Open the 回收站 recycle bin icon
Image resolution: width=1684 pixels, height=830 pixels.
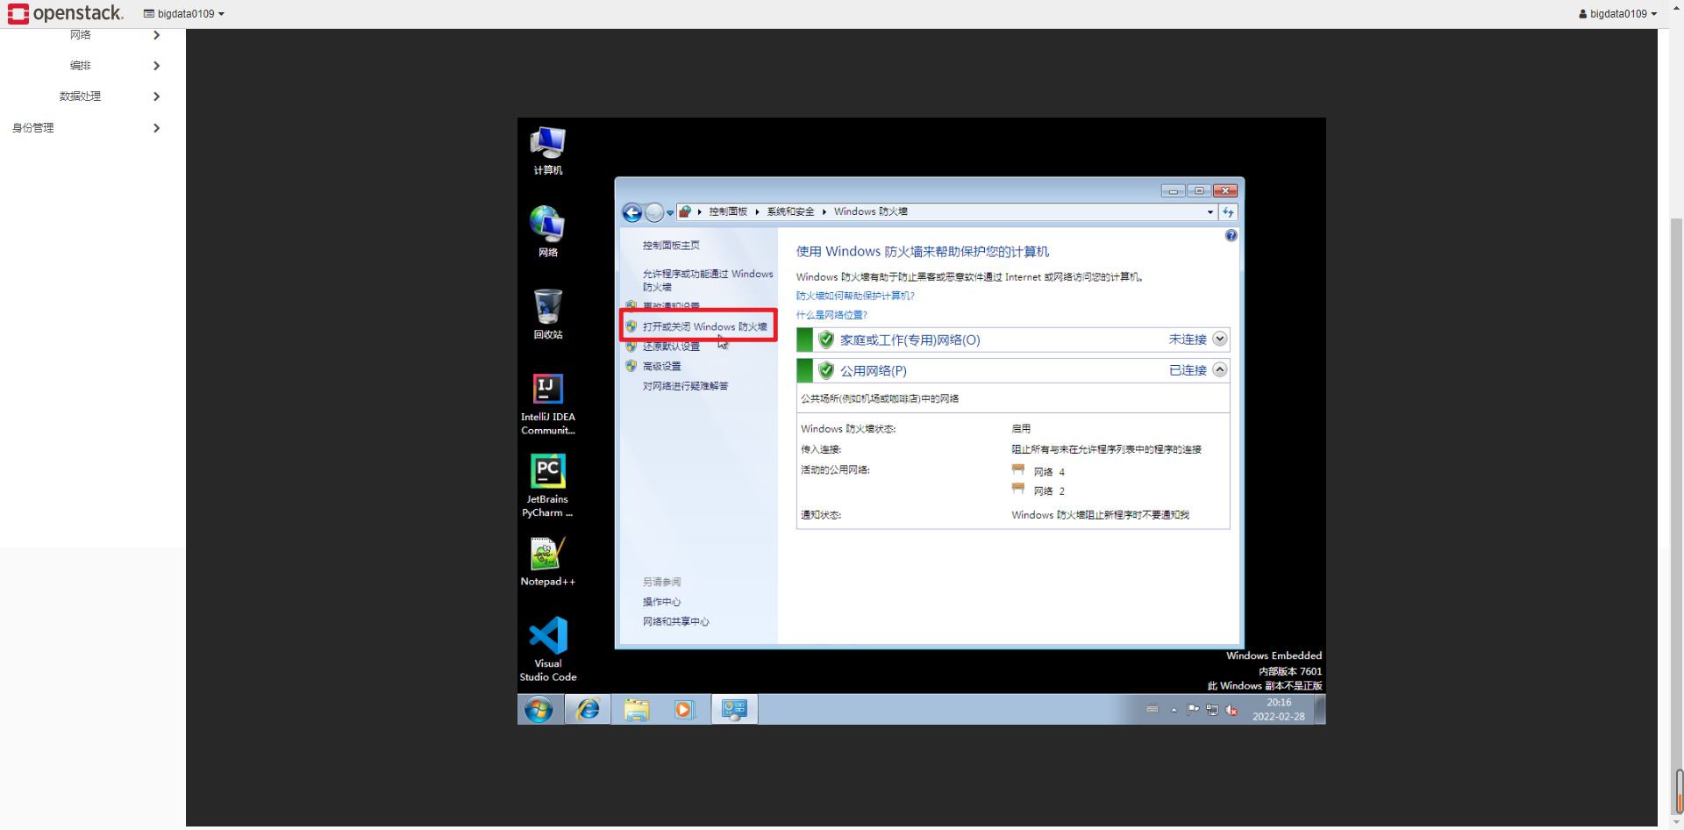click(548, 314)
